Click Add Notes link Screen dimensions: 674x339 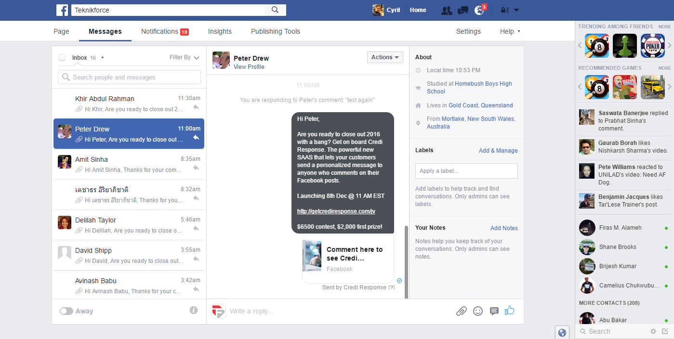pos(504,228)
